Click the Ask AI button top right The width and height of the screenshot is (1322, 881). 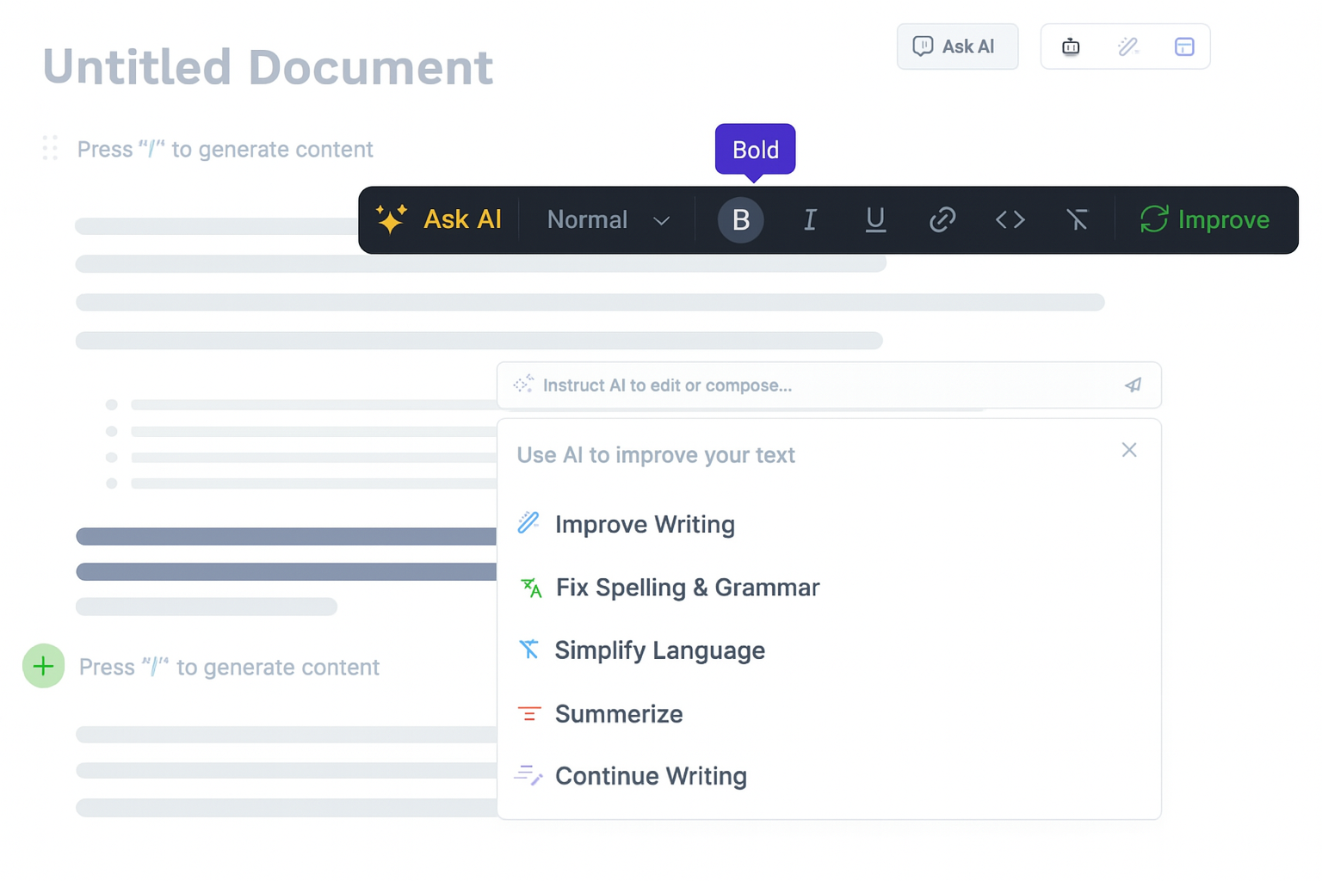click(x=957, y=46)
